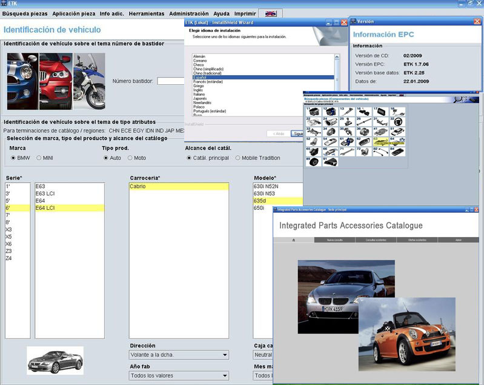Open parts group 12 engine electrics icon
Screen dimensions: 484x385
pos(330,112)
